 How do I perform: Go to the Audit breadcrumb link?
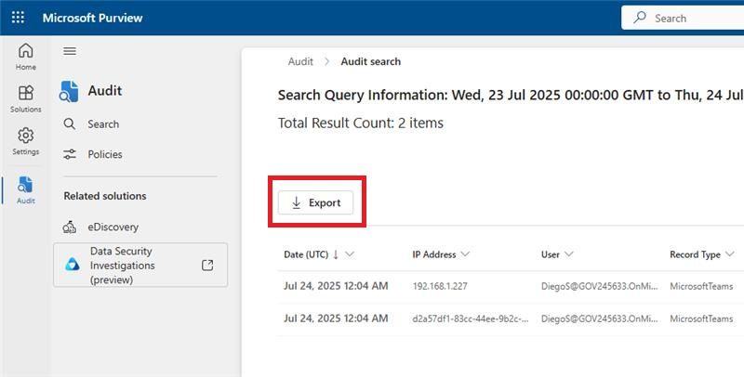pos(300,61)
